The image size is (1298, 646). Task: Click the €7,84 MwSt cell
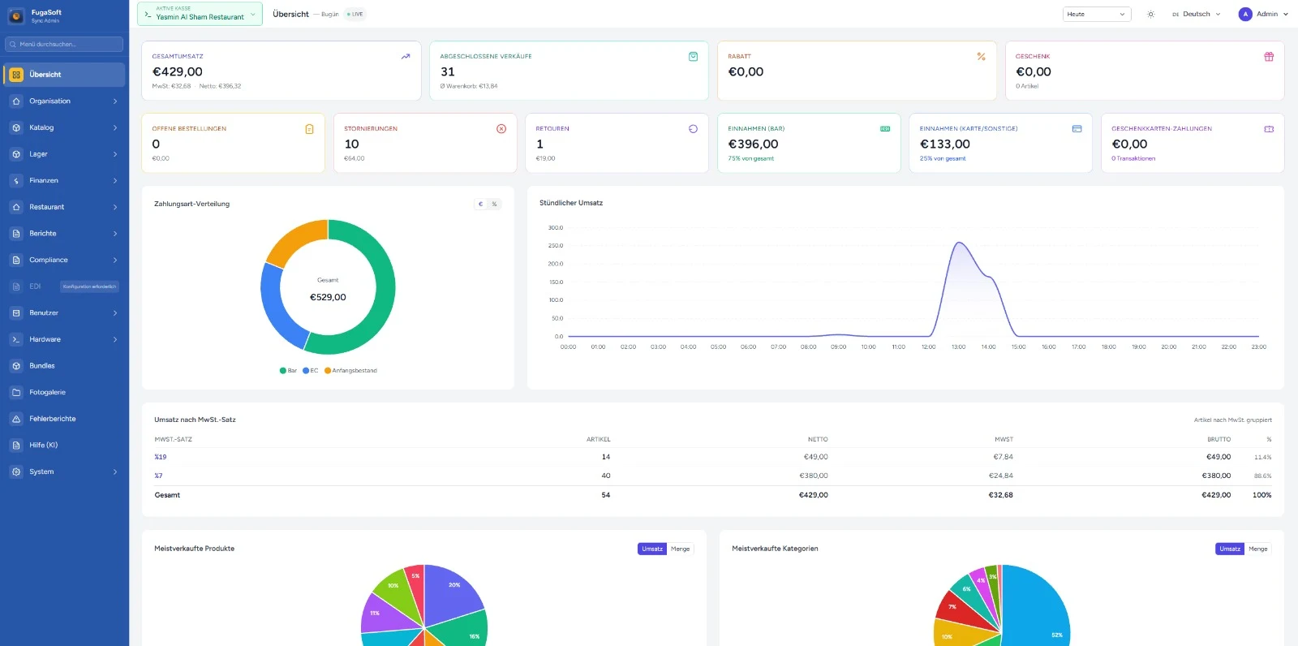point(1004,457)
